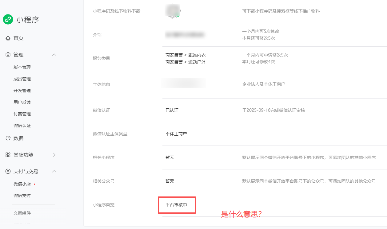
Task: Click the grid icon beside 基础功能
Action: click(x=8, y=155)
